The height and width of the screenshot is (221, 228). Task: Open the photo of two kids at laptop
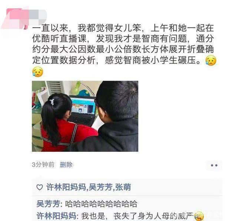pos(85,116)
